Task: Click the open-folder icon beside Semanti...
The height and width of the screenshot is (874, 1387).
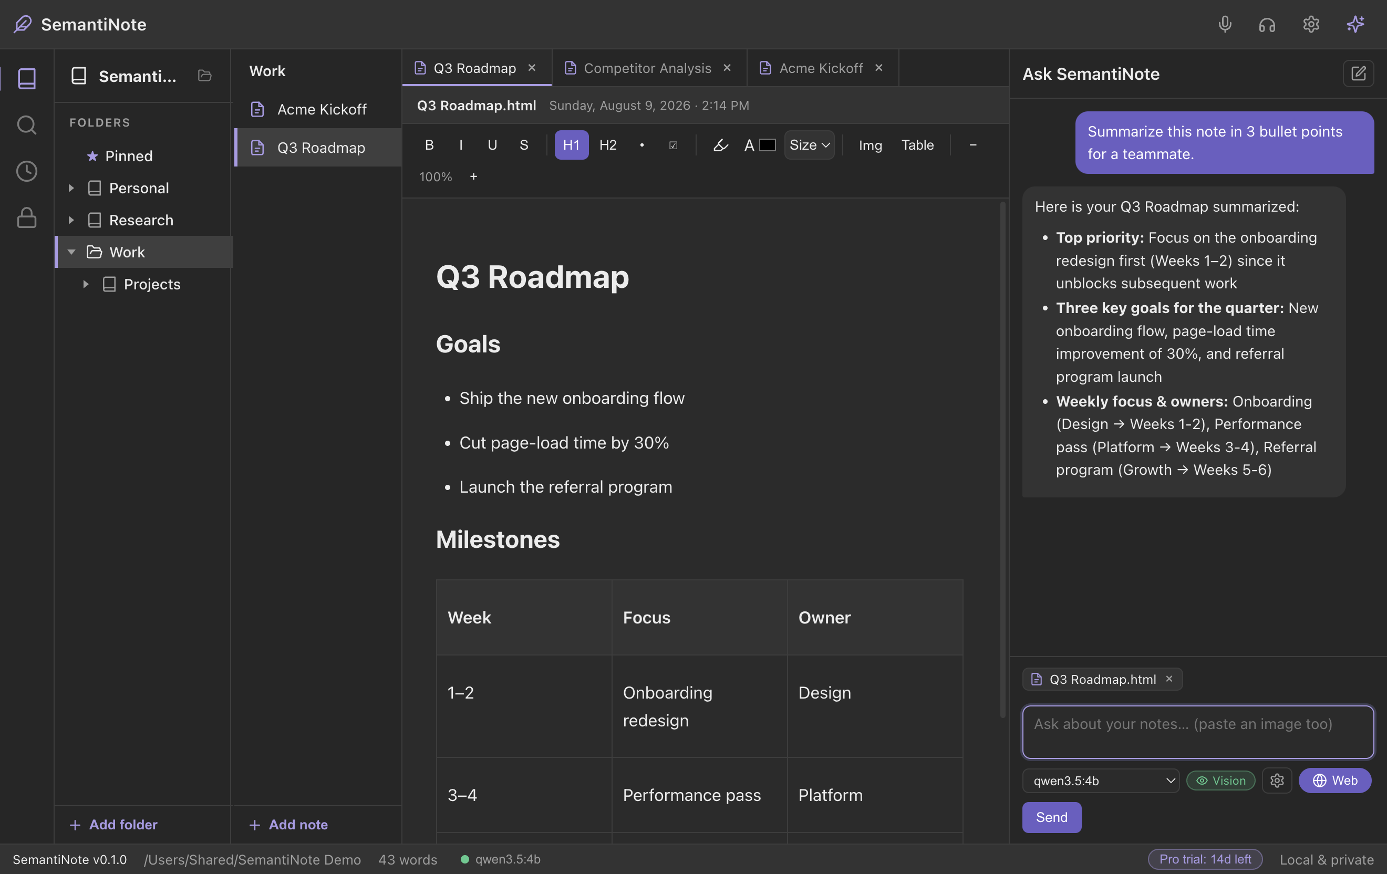Action: (204, 76)
